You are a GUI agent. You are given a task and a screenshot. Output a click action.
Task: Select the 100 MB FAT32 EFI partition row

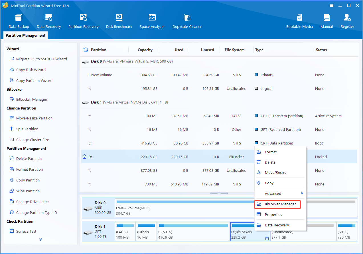pyautogui.click(x=219, y=116)
